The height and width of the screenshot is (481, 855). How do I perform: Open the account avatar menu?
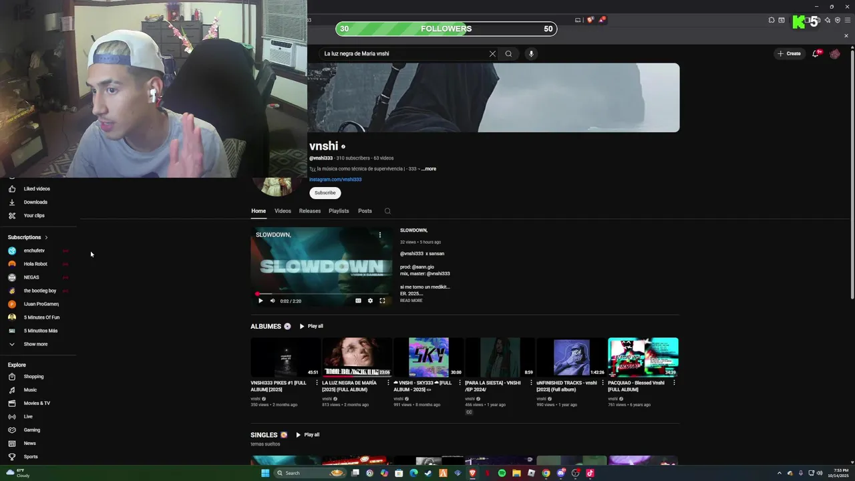(834, 53)
